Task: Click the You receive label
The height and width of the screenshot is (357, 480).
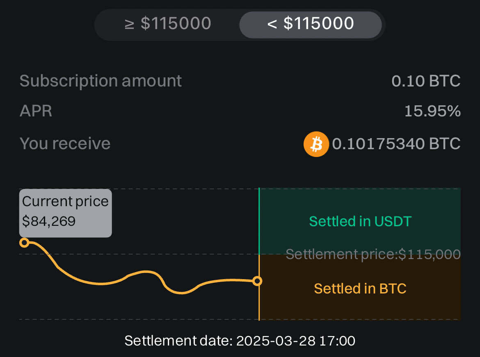Action: click(65, 143)
